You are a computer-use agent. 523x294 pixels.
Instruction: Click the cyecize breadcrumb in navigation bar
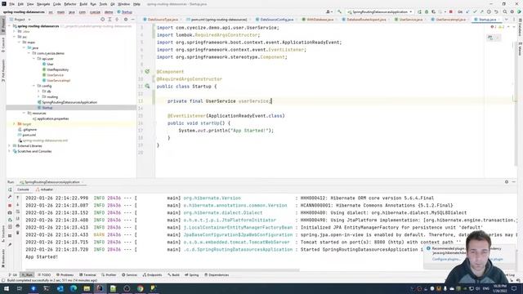[x=95, y=12]
